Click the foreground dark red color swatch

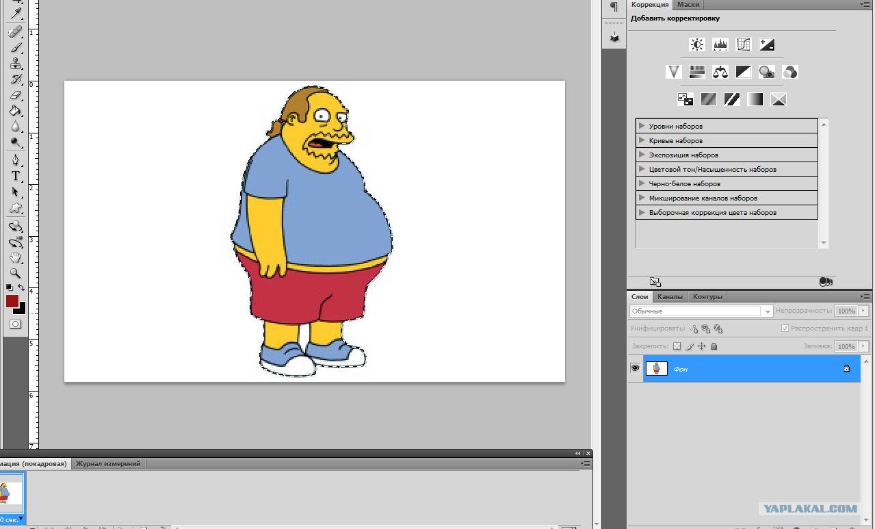(x=12, y=301)
